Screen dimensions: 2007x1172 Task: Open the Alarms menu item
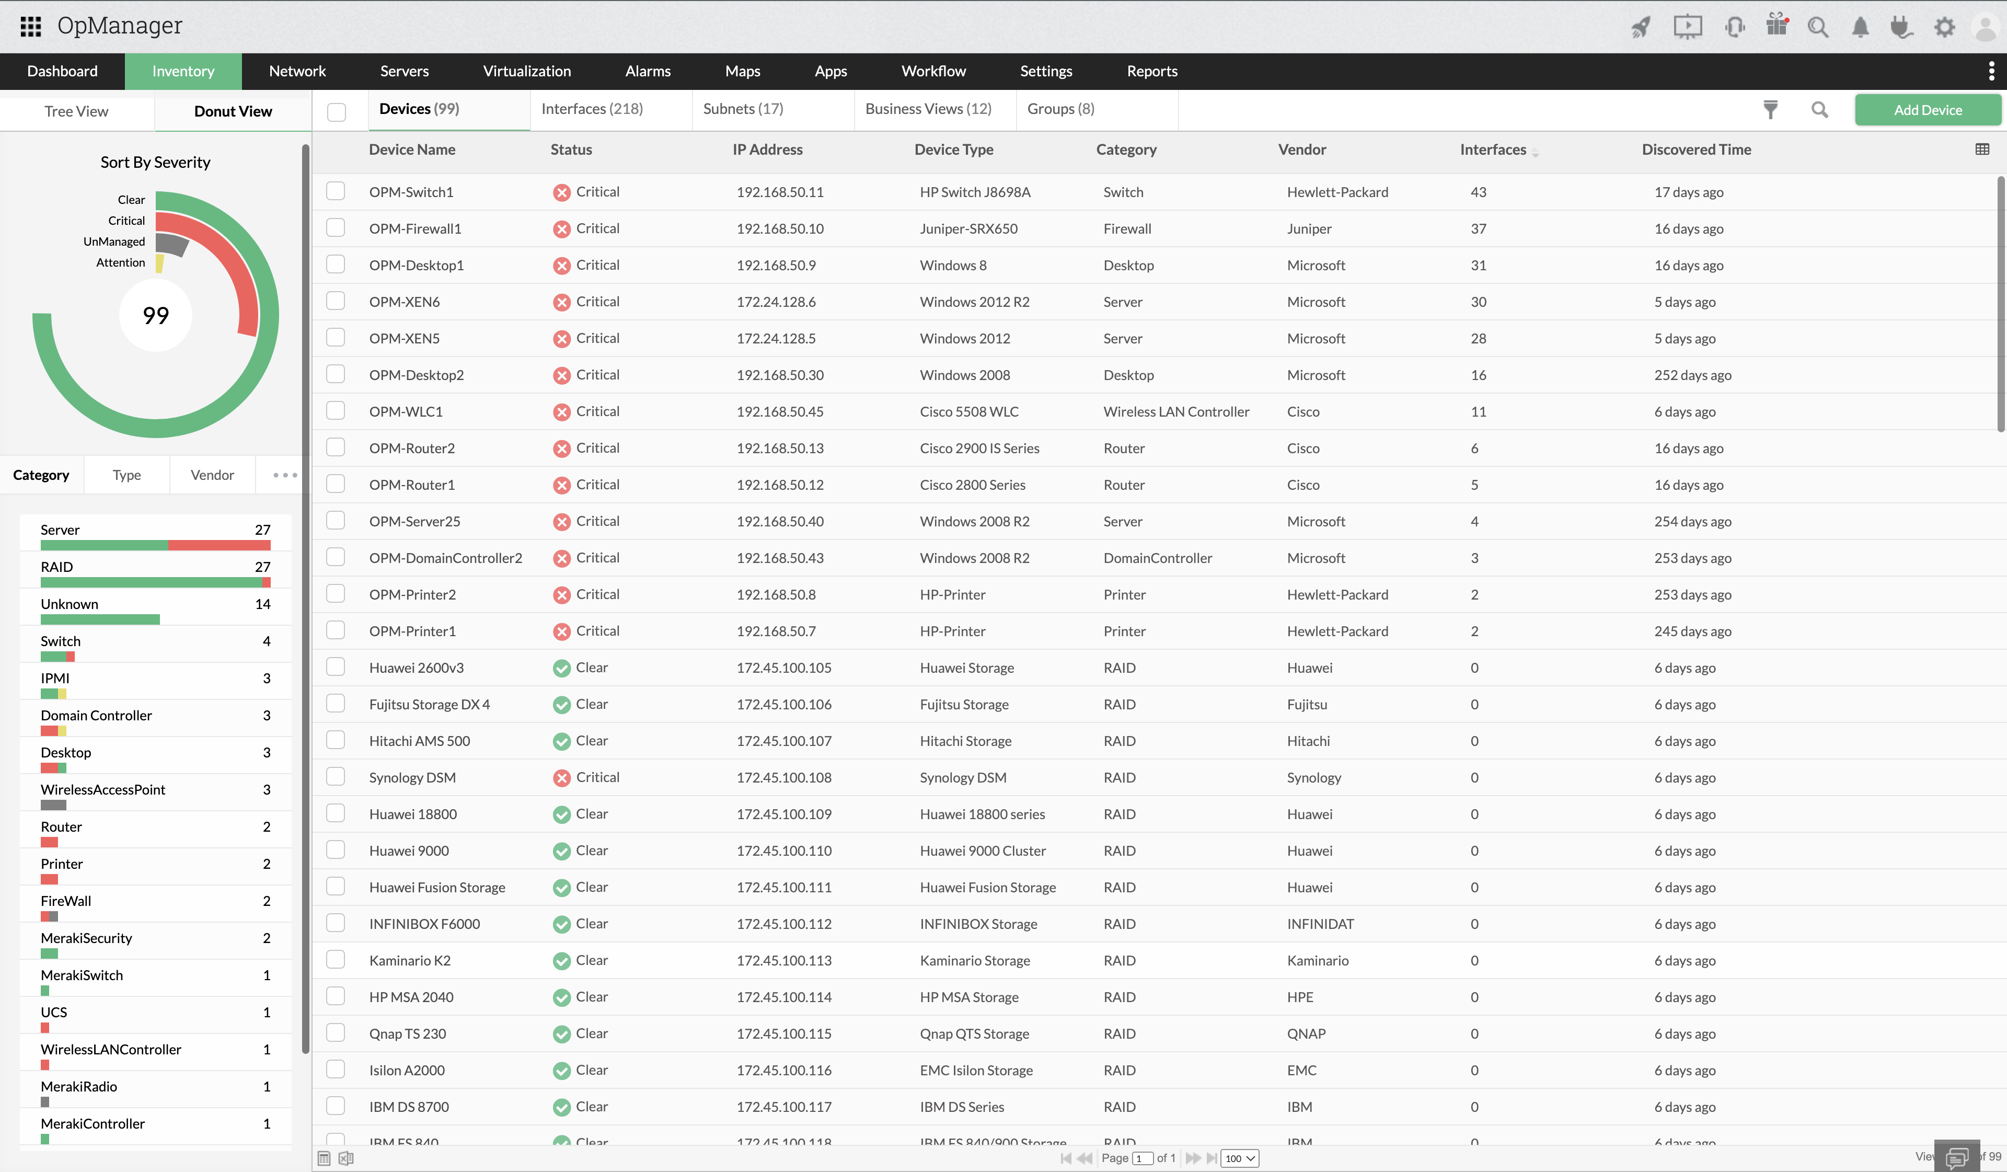tap(648, 71)
